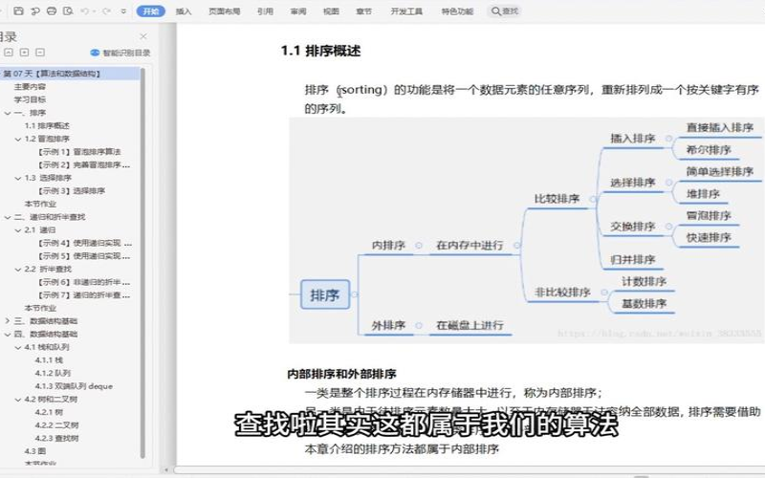Click the collapse-level minus icon in 目录 pane
The height and width of the screenshot is (478, 765).
pos(40,53)
